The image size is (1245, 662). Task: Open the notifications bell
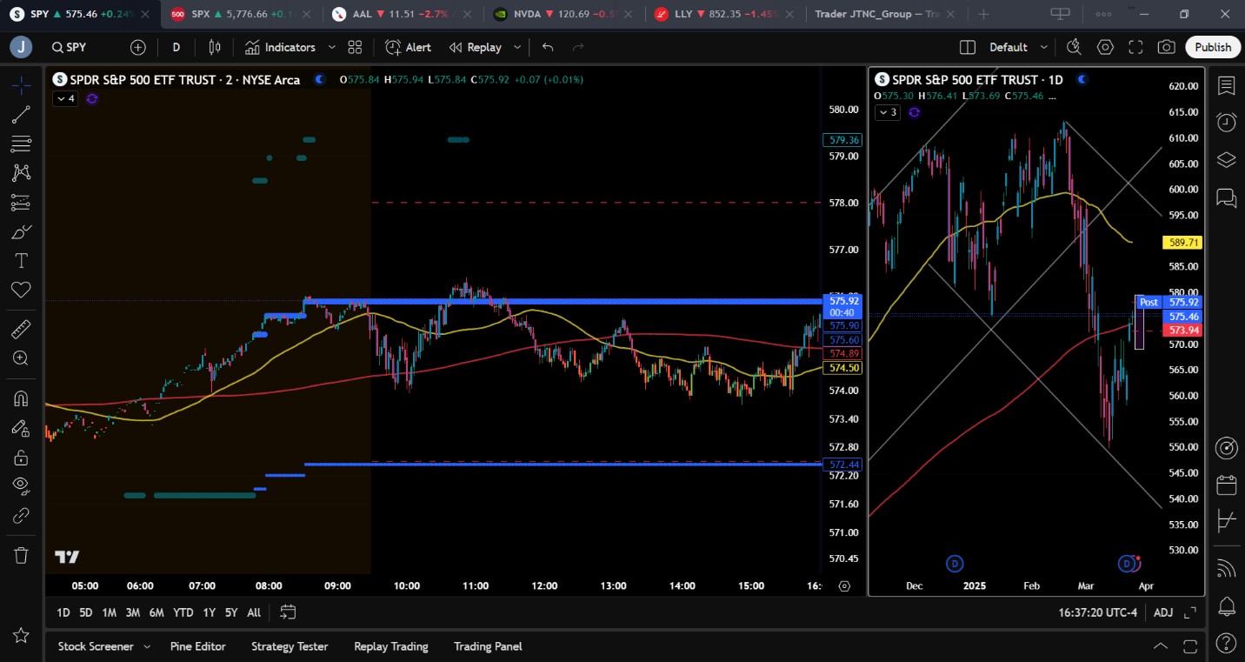coord(1227,605)
